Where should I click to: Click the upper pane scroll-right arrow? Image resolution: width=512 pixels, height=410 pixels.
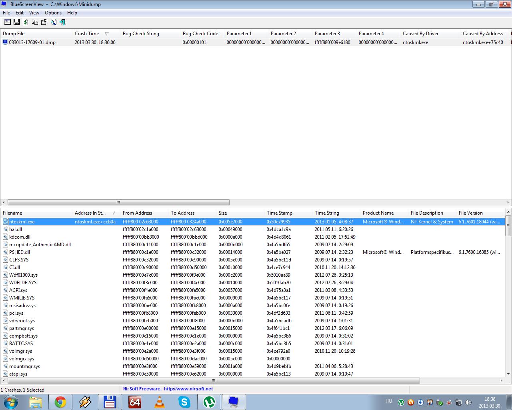click(x=508, y=202)
